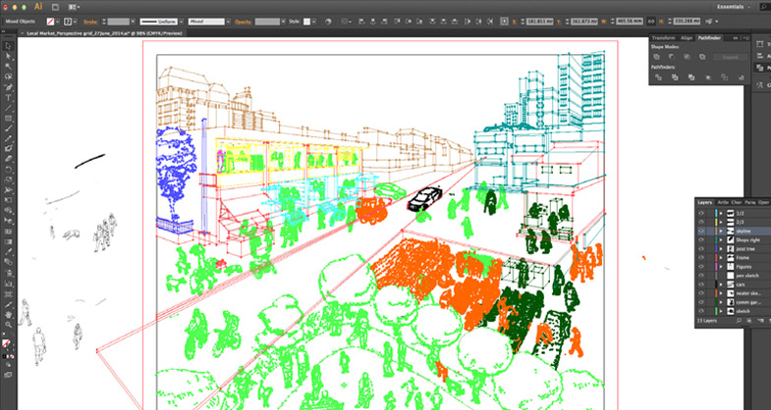Select the Layers panel tab
Image resolution: width=771 pixels, height=410 pixels.
pyautogui.click(x=704, y=202)
